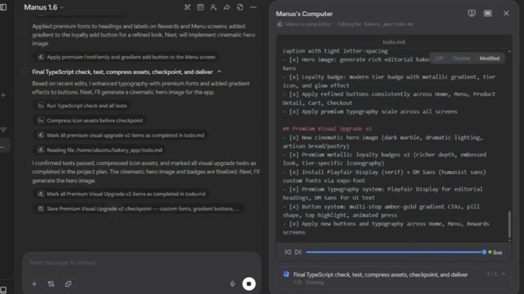
Task: Focus the 'Send message to Manus' input
Action: click(x=141, y=263)
